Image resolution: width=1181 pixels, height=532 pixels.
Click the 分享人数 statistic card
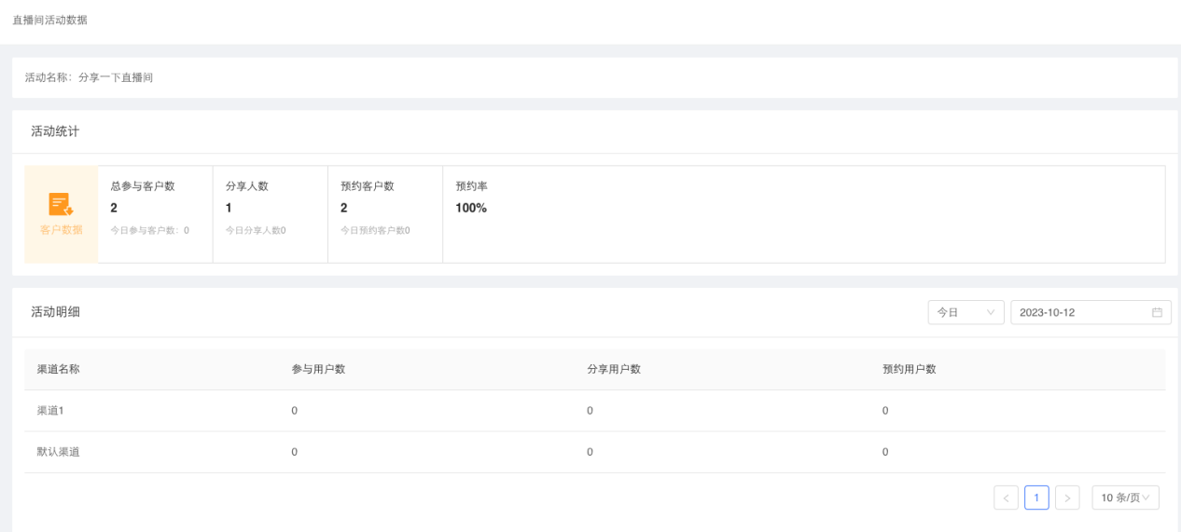pos(270,208)
